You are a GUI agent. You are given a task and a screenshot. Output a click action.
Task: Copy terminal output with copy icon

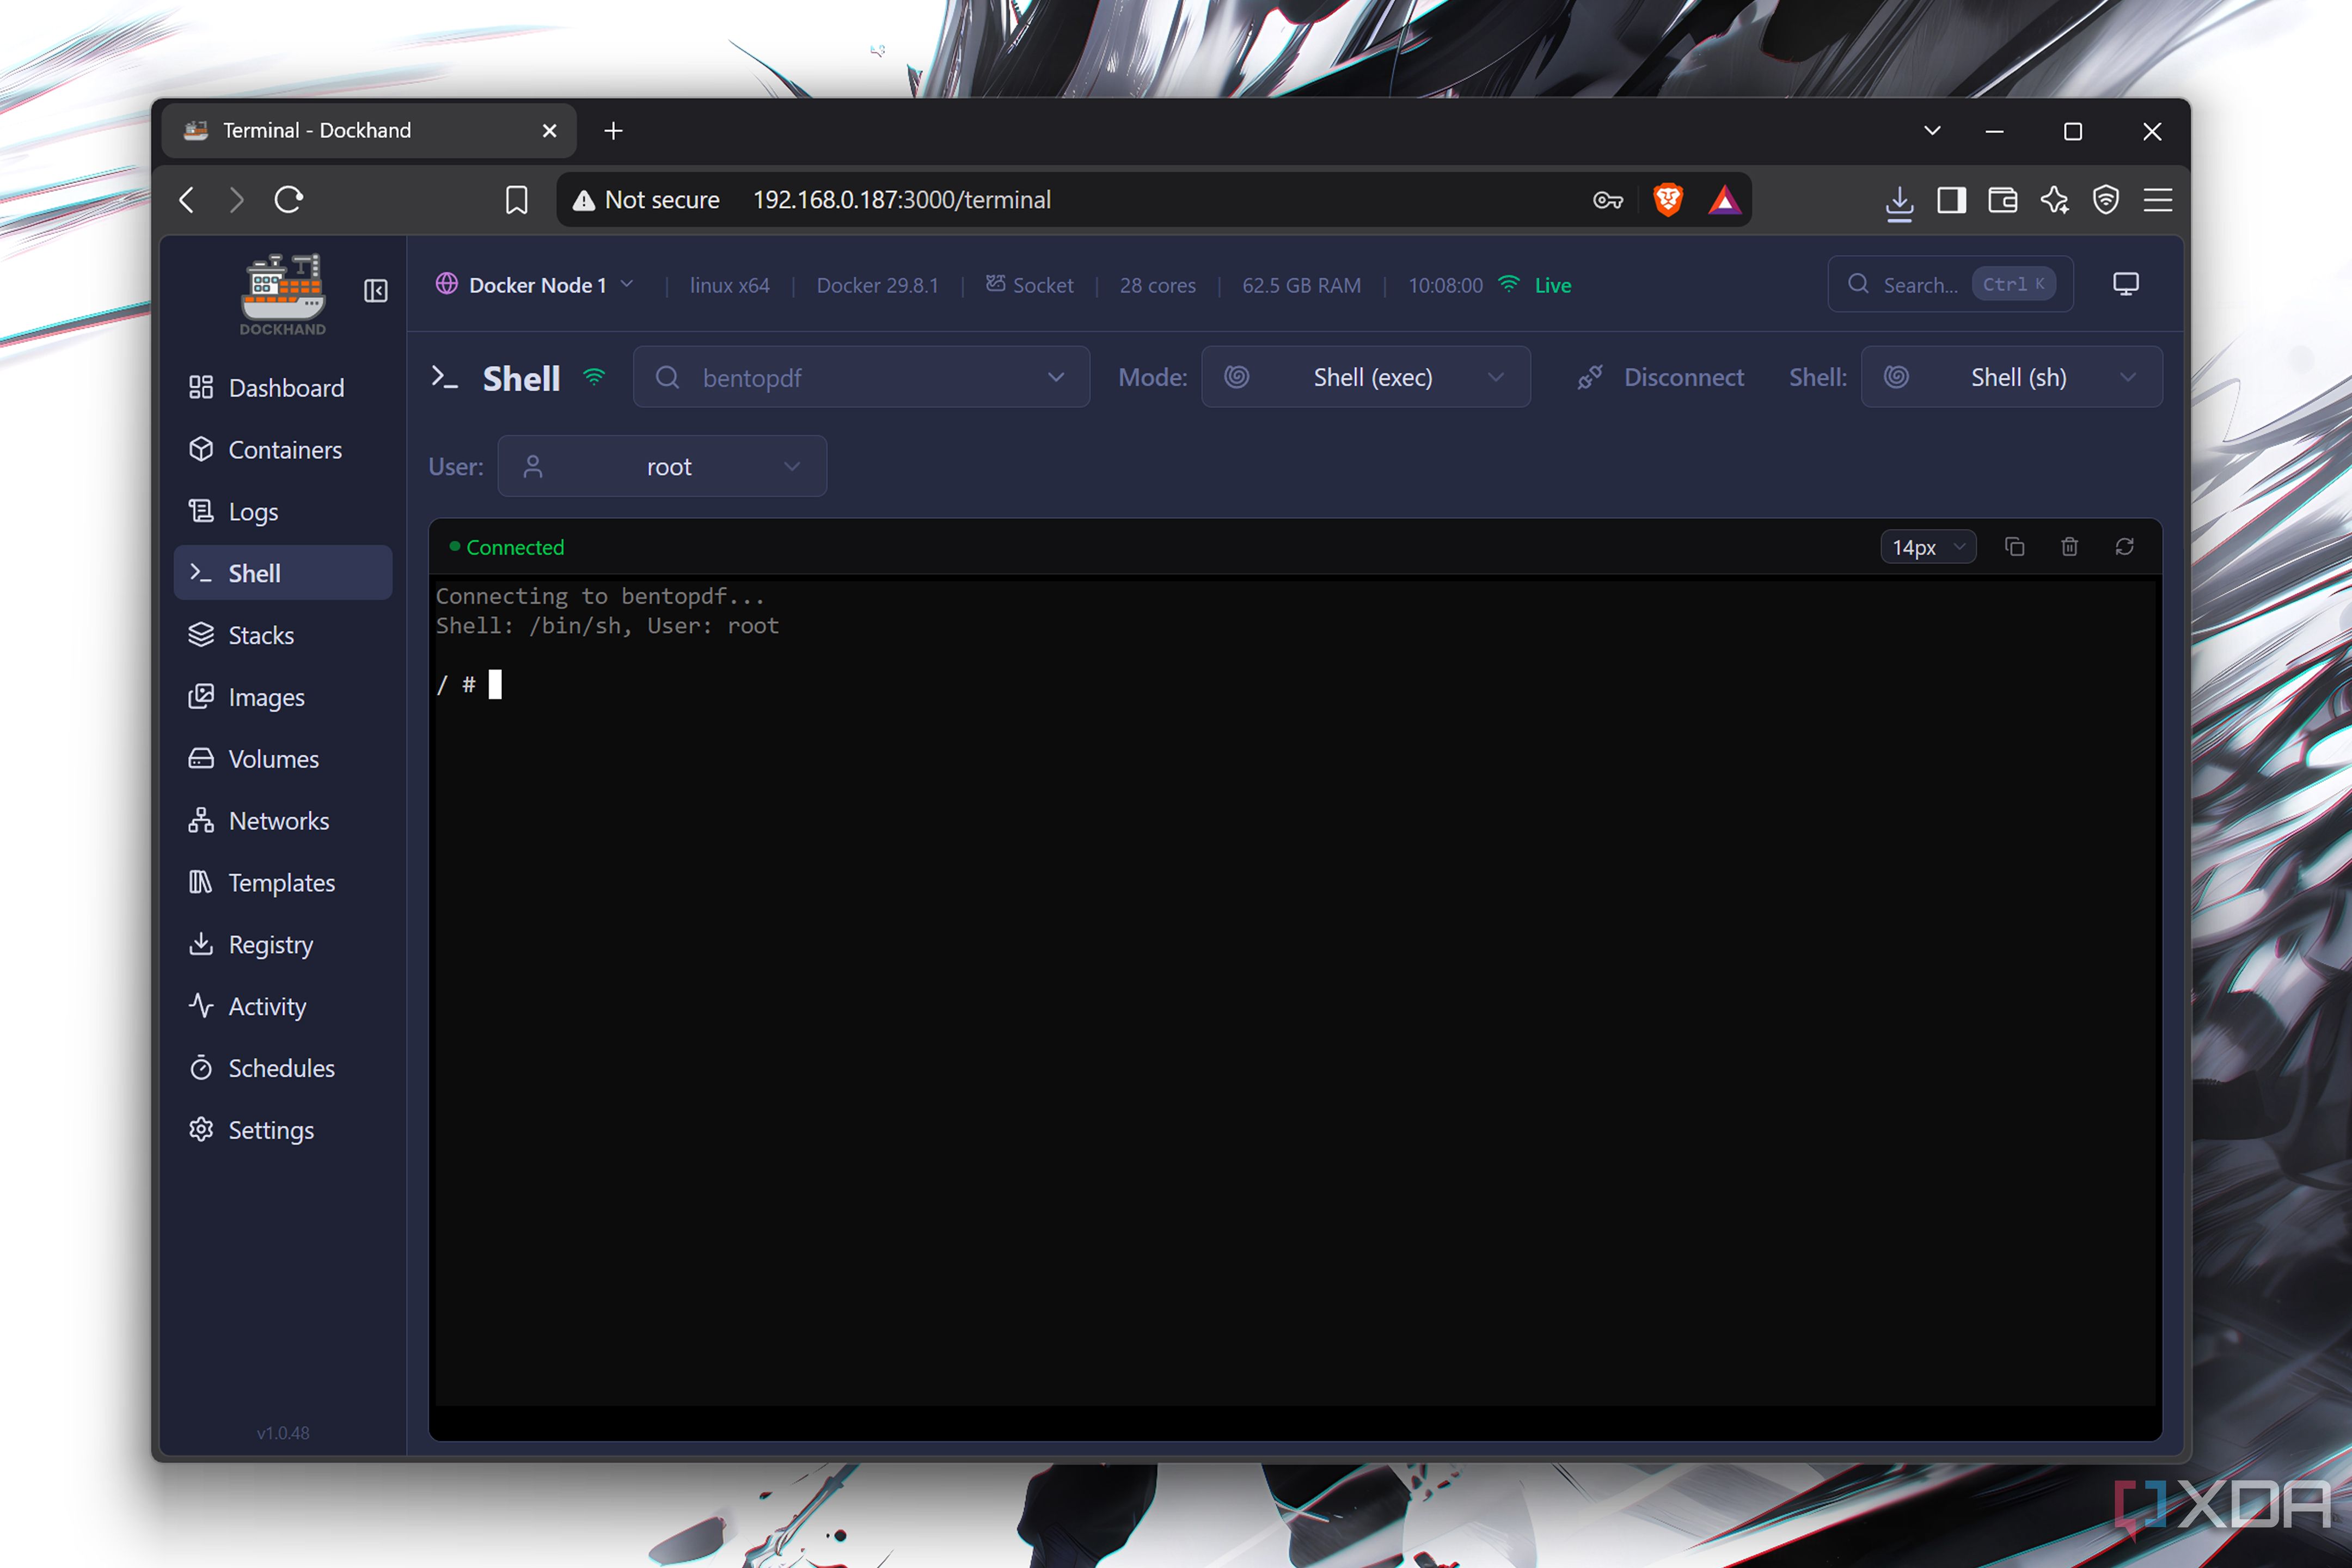click(x=2014, y=547)
